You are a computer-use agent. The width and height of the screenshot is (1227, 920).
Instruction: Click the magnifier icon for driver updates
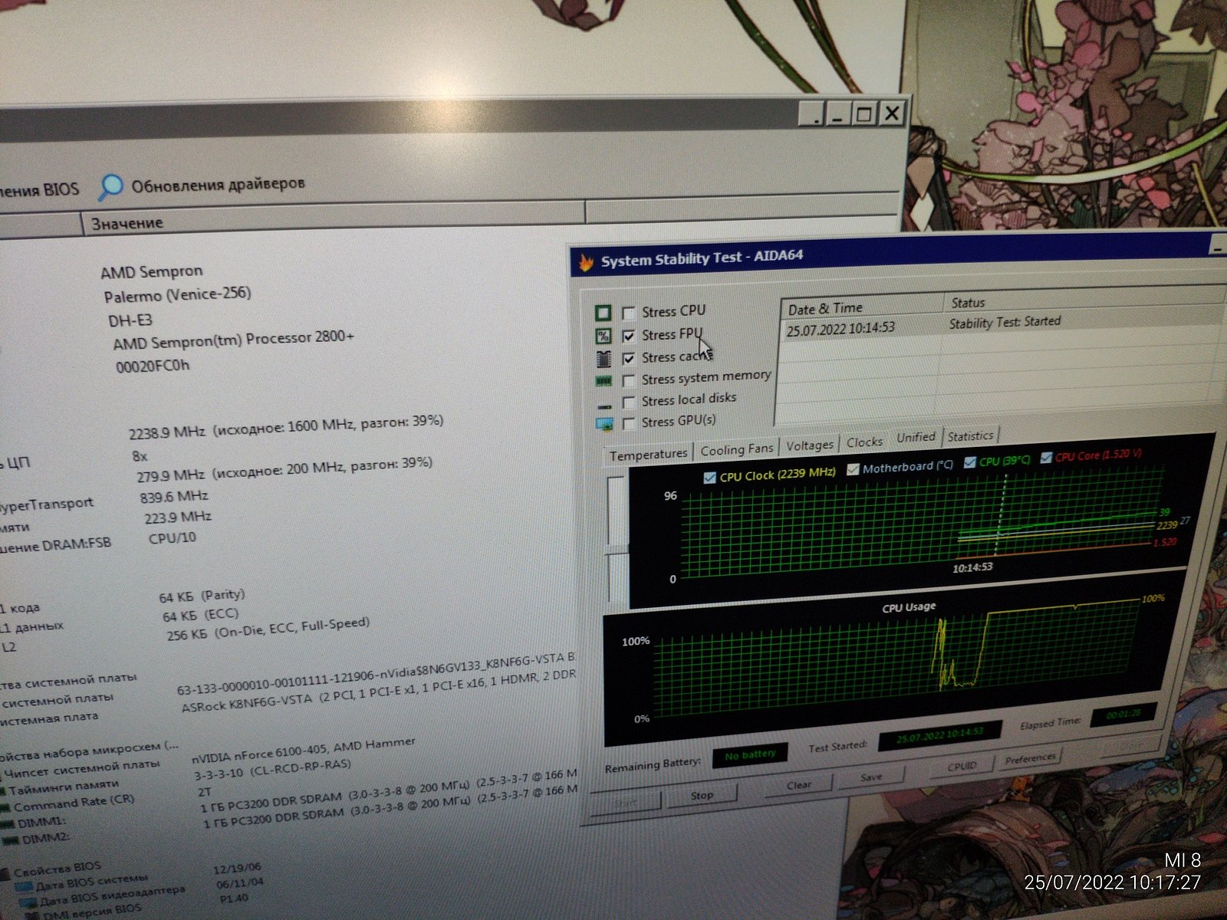point(110,186)
